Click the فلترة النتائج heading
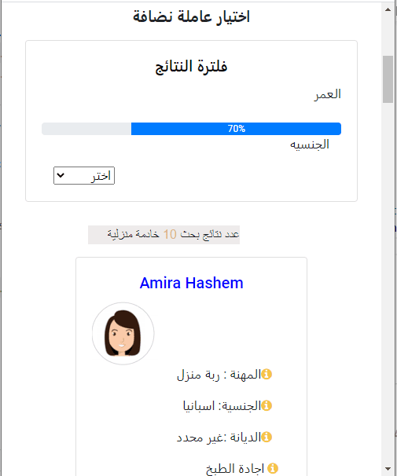 click(x=191, y=67)
